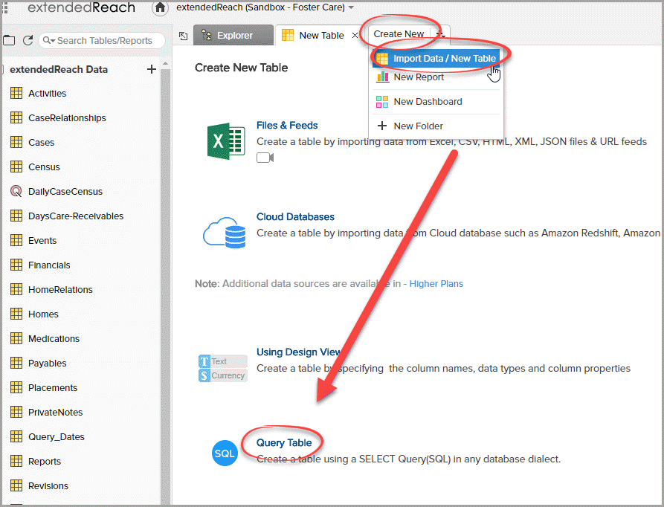Click the collapse panel icon left of Explorer
This screenshot has width=664, height=507.
(x=183, y=36)
